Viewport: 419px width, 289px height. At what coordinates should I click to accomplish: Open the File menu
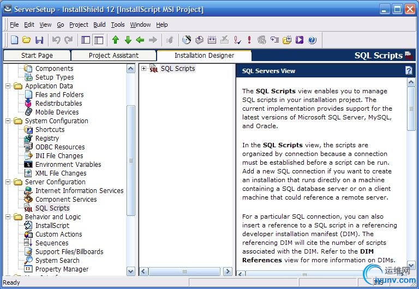(x=14, y=25)
